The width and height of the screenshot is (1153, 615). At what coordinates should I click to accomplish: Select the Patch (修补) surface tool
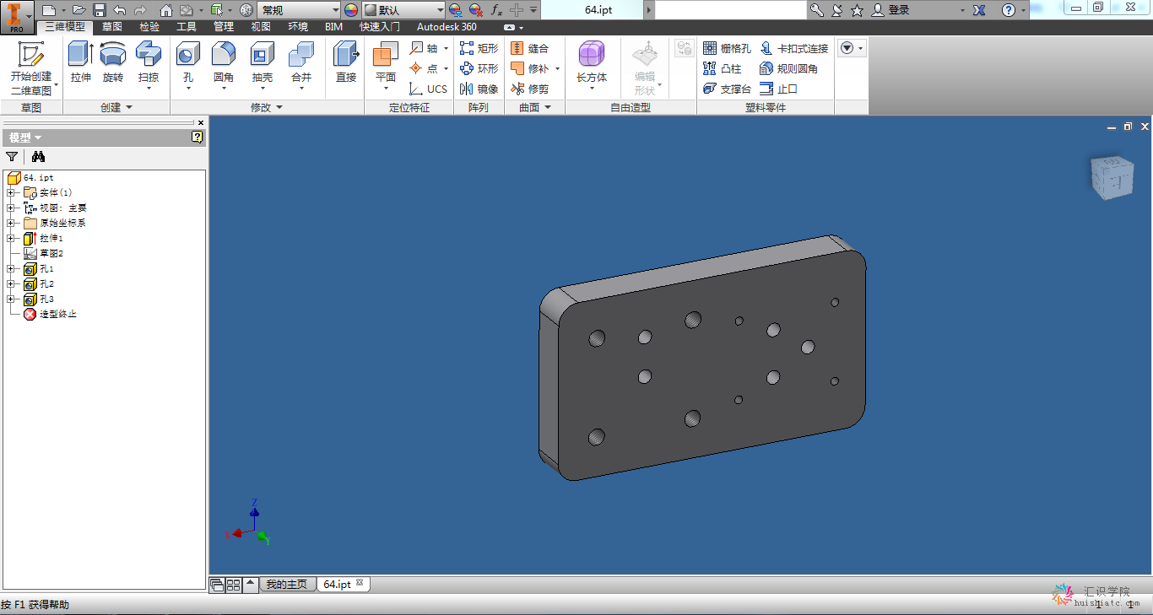pyautogui.click(x=530, y=68)
